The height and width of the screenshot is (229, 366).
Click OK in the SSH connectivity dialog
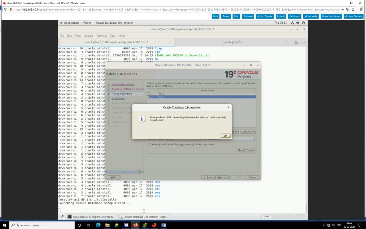(x=225, y=135)
